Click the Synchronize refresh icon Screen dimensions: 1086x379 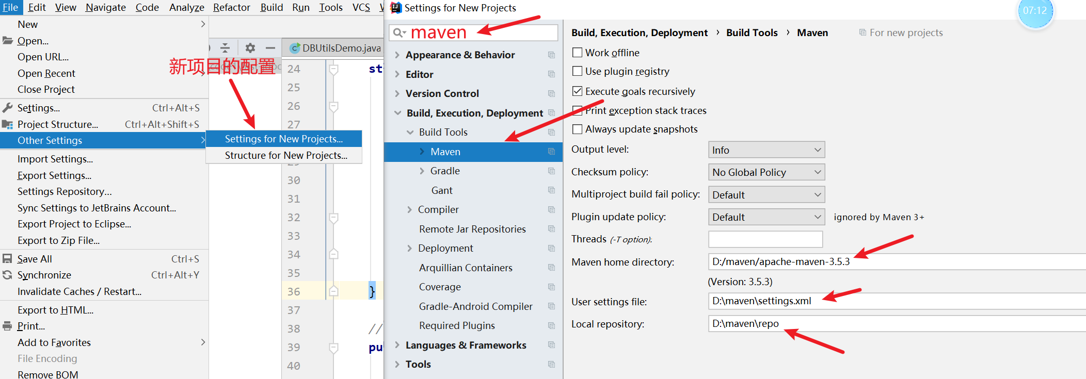click(x=7, y=275)
